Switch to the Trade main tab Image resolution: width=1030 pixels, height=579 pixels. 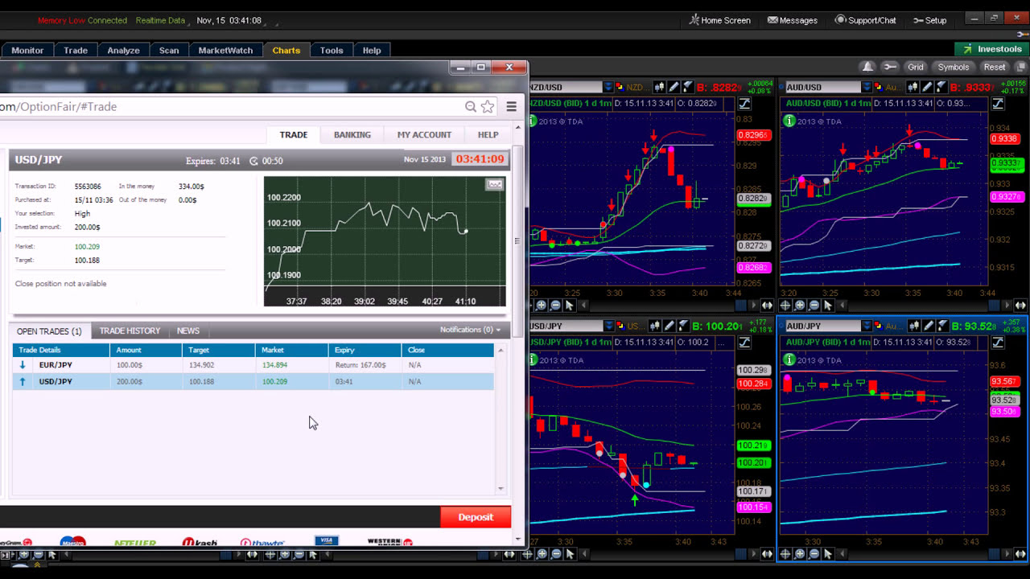[76, 50]
